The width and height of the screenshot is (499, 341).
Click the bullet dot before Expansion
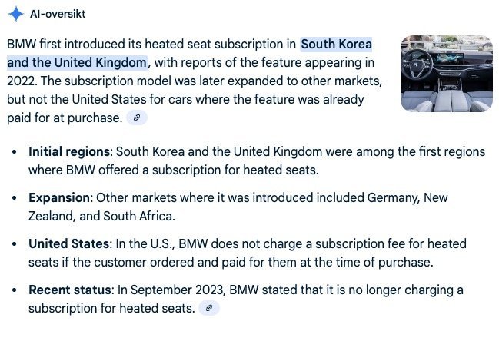(x=16, y=197)
